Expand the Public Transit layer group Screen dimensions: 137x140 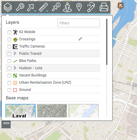(x=15, y=54)
